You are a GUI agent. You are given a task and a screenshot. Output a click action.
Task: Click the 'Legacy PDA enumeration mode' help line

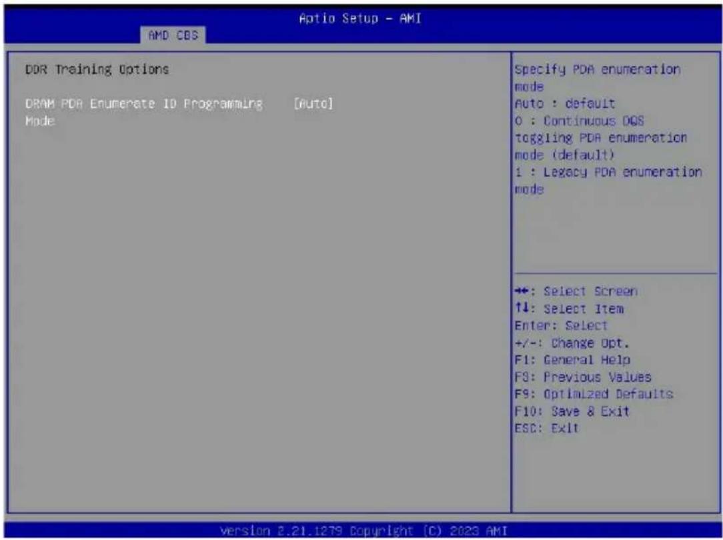608,180
